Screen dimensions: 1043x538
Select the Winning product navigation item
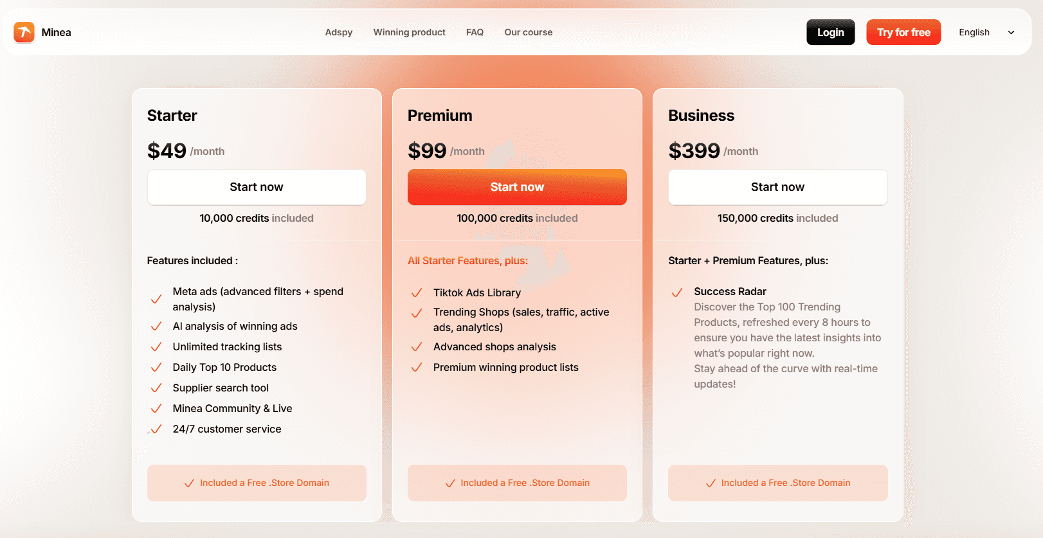point(409,32)
